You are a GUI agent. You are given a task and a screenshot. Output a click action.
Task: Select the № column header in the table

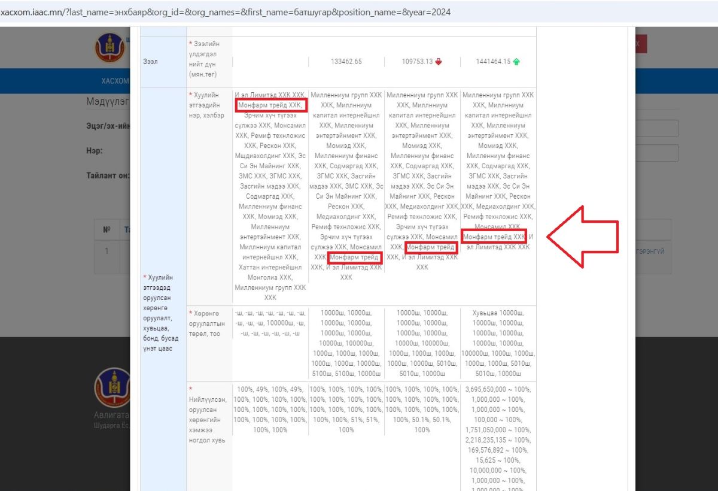click(107, 229)
